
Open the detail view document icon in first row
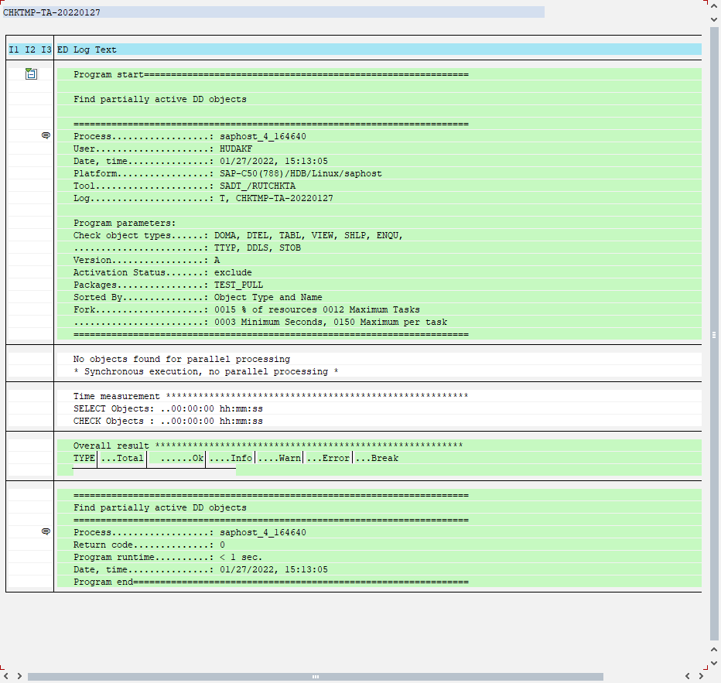click(30, 73)
